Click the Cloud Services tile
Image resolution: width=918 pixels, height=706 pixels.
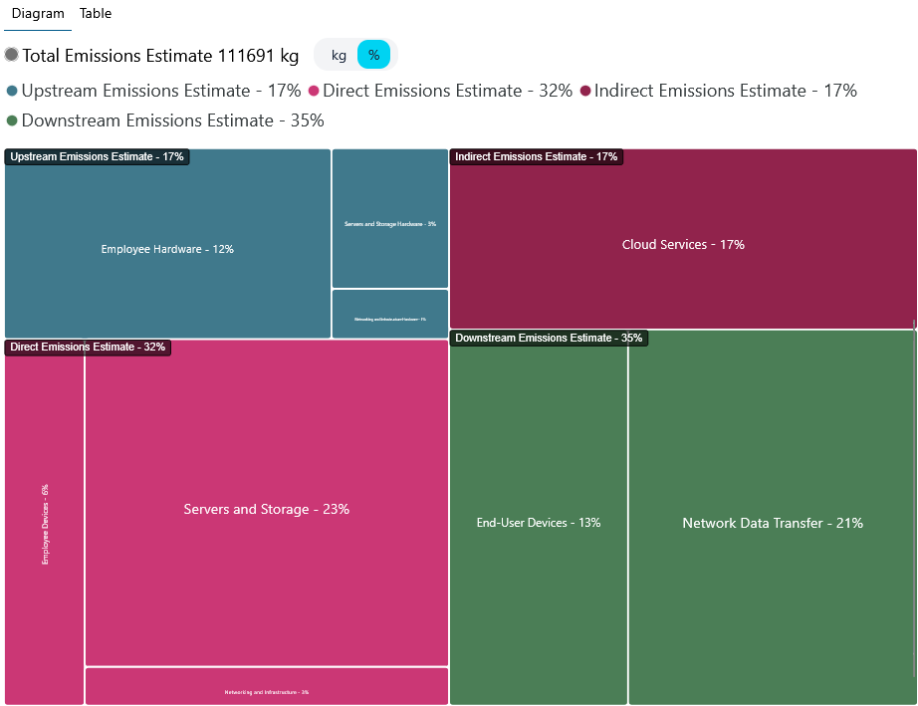(683, 244)
